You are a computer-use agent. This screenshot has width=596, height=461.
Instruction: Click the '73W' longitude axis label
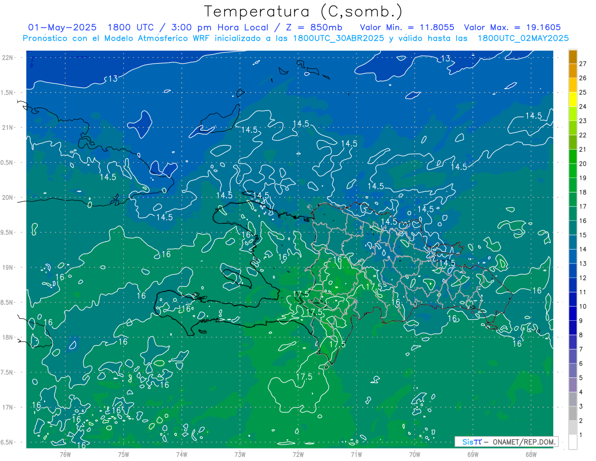tap(240, 454)
